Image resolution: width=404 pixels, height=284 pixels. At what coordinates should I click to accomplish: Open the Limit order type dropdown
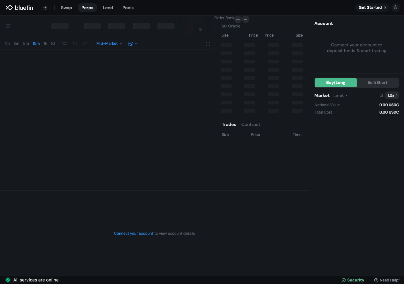click(x=341, y=95)
